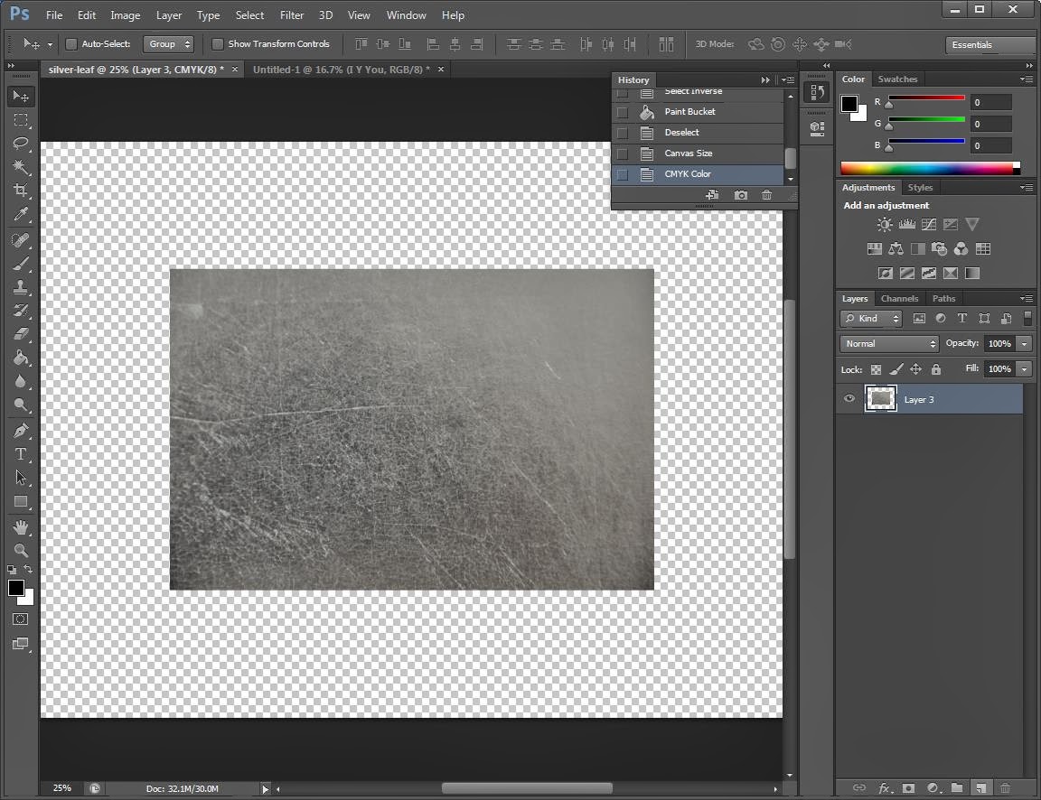Hide Layer 3 using eye icon
The width and height of the screenshot is (1041, 800).
click(x=849, y=399)
